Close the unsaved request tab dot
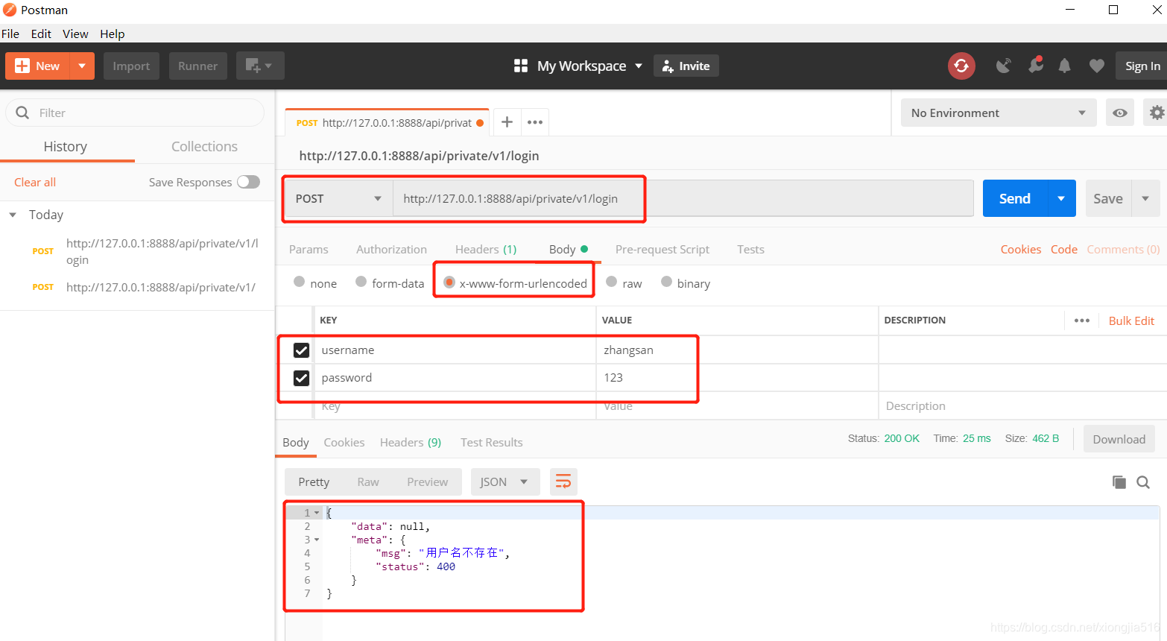The width and height of the screenshot is (1167, 641). click(480, 123)
